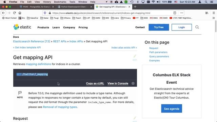Click the padlock site info icon
The height and width of the screenshot is (122, 217).
point(50,13)
